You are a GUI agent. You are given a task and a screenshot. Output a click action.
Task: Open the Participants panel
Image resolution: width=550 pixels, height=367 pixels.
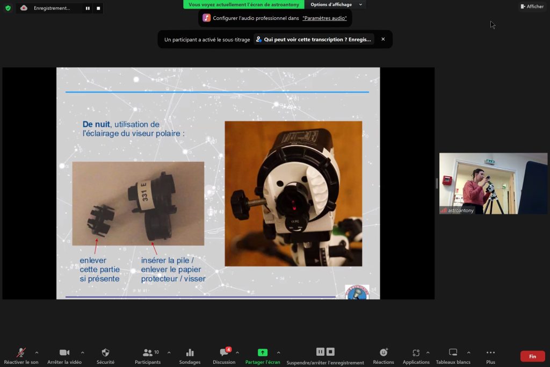click(148, 356)
